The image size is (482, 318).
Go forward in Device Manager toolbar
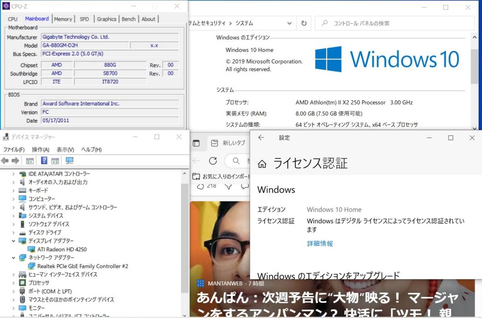pyautogui.click(x=15, y=161)
